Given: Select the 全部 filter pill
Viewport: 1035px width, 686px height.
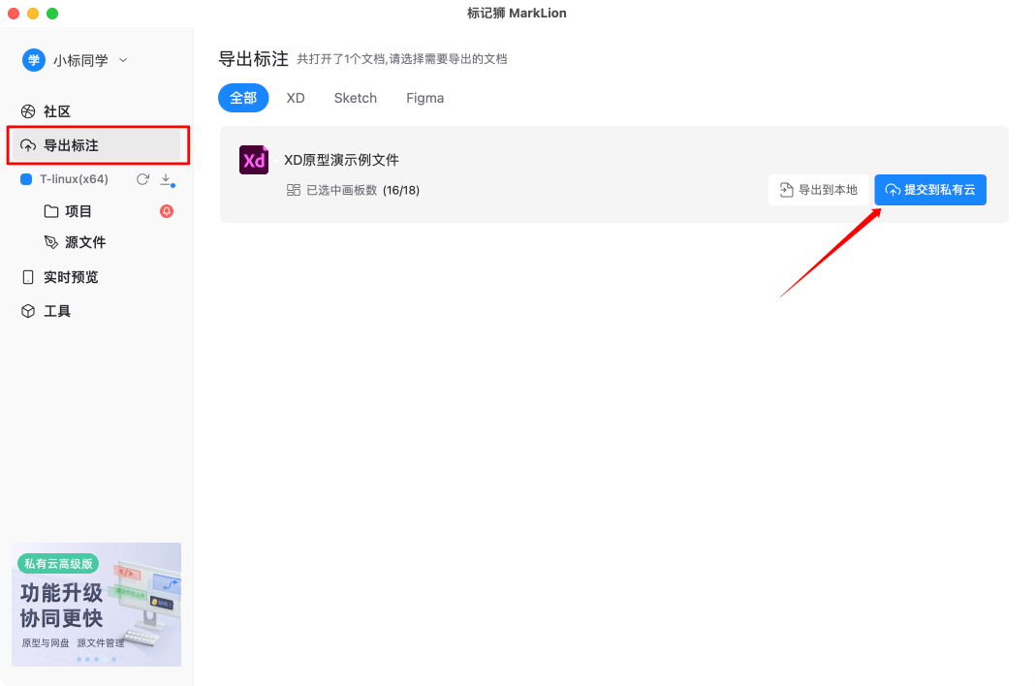Looking at the screenshot, I should click(x=243, y=98).
